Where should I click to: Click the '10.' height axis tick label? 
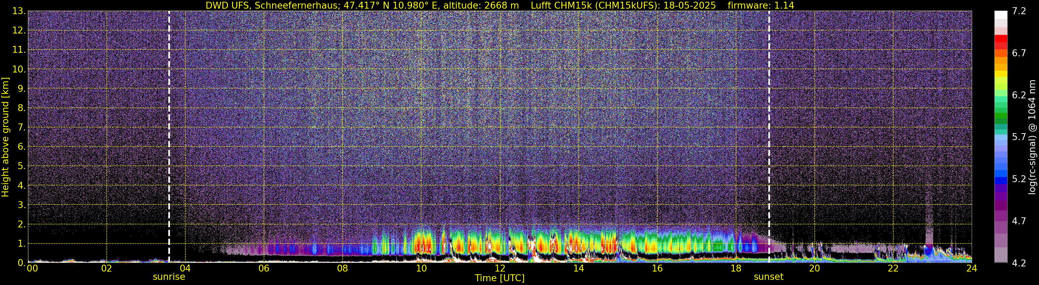click(x=19, y=69)
